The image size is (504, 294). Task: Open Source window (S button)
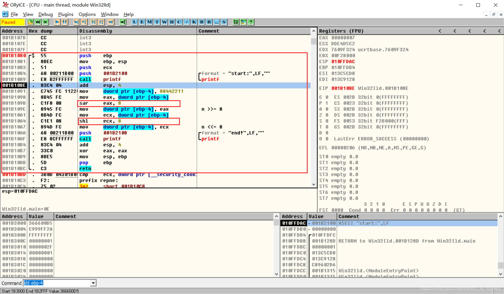(224, 22)
